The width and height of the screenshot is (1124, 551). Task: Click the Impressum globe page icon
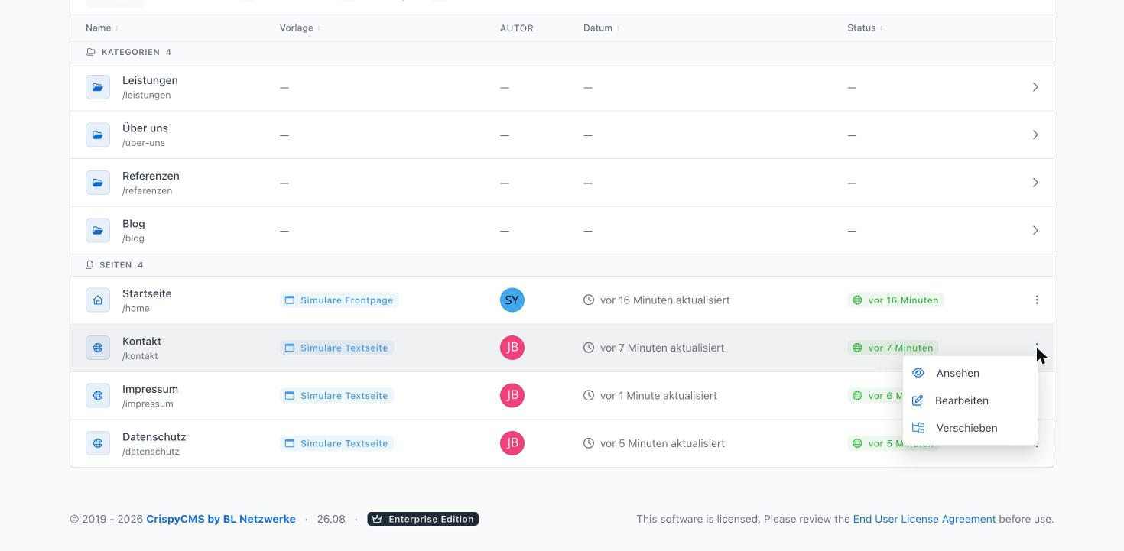coord(98,396)
